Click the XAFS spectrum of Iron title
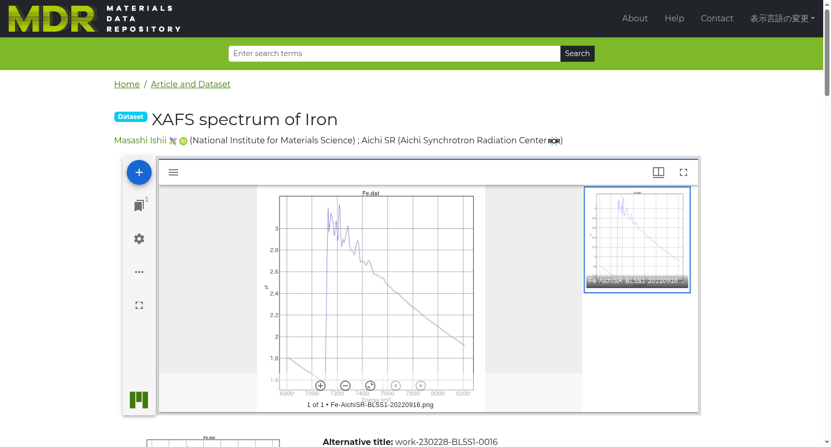Screen dimensions: 831x447 coord(245,119)
